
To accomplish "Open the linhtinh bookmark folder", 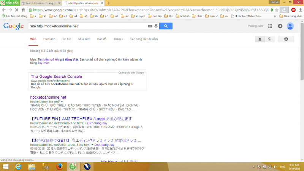I will pos(183,16).
